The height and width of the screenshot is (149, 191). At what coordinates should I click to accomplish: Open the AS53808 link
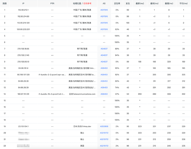104,126
